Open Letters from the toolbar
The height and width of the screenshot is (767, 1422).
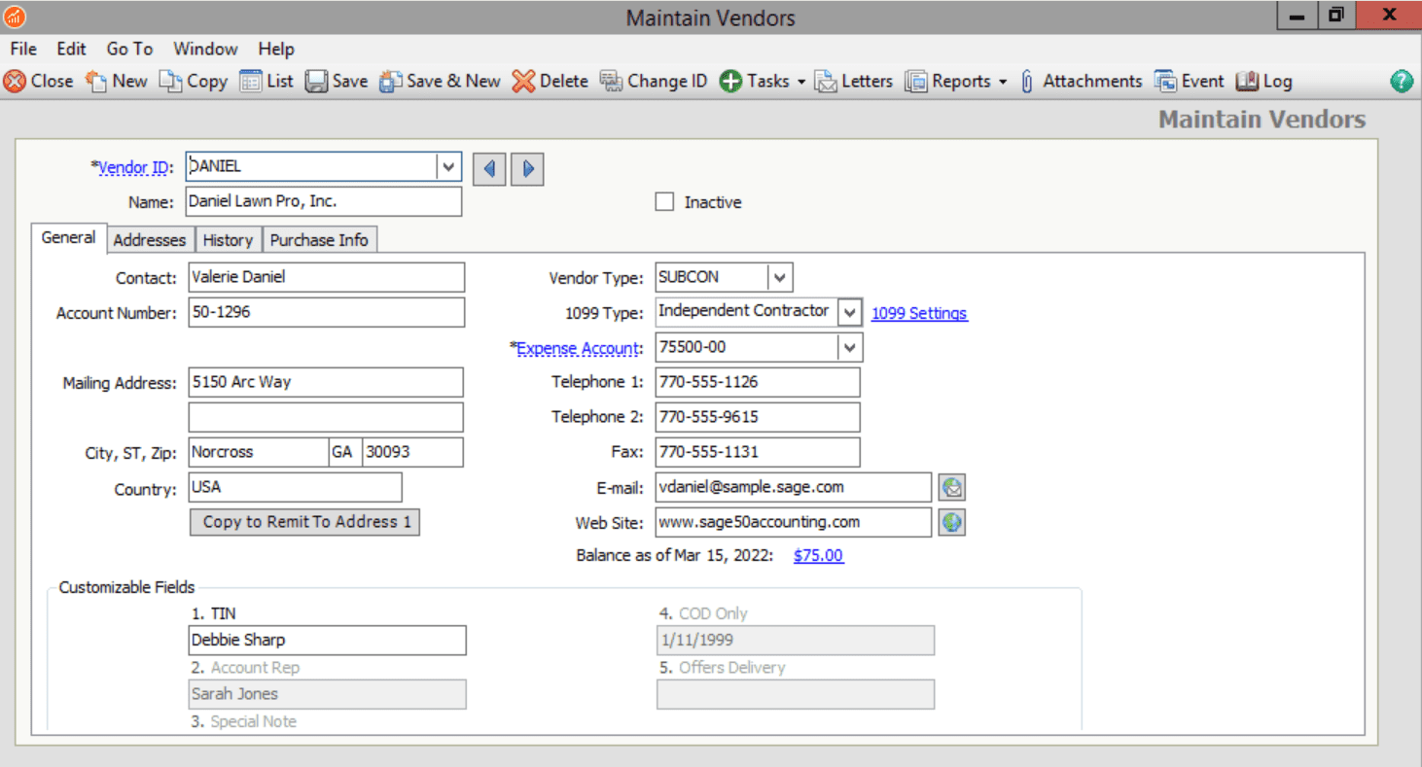(x=854, y=82)
